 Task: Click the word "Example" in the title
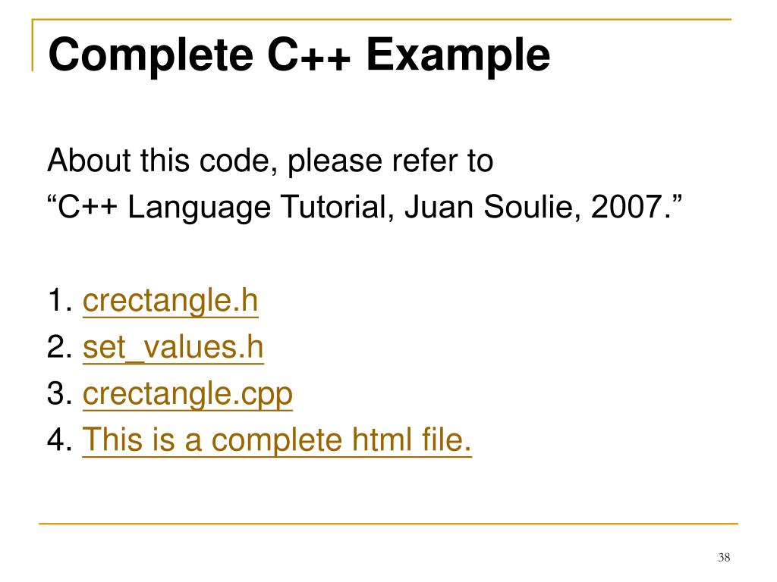(x=458, y=55)
